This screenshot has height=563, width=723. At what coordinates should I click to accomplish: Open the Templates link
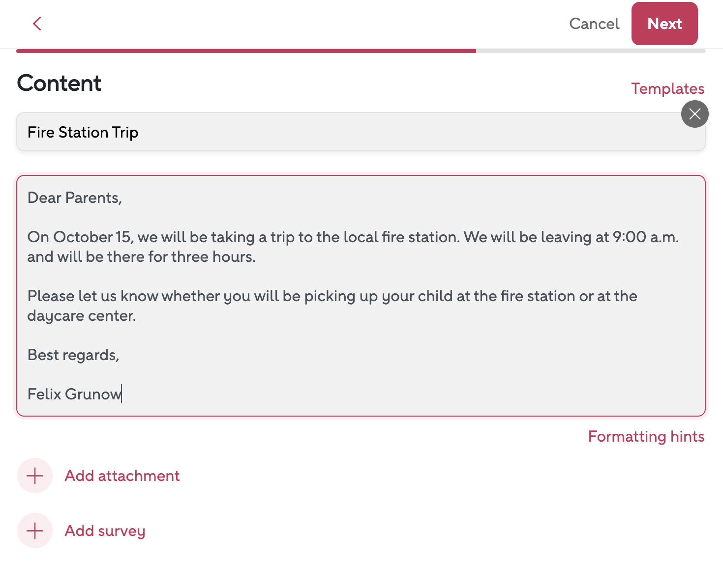tap(667, 88)
